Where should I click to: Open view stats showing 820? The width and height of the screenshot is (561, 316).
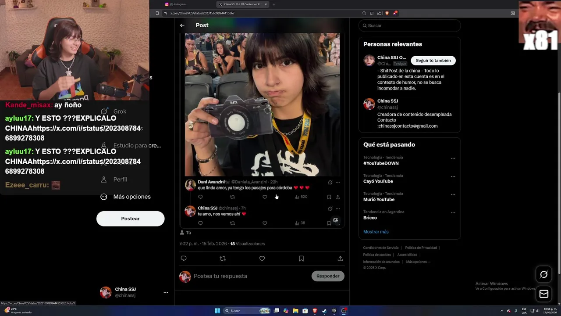point(301,197)
